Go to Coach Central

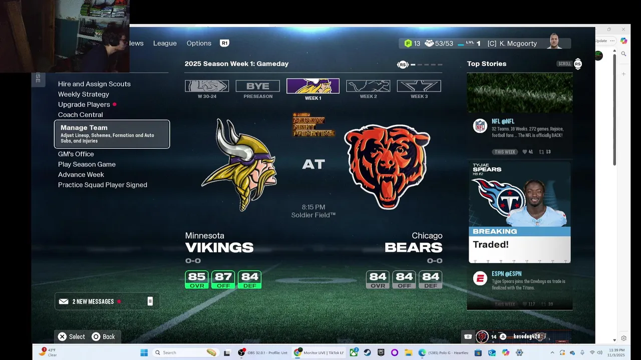click(x=80, y=114)
